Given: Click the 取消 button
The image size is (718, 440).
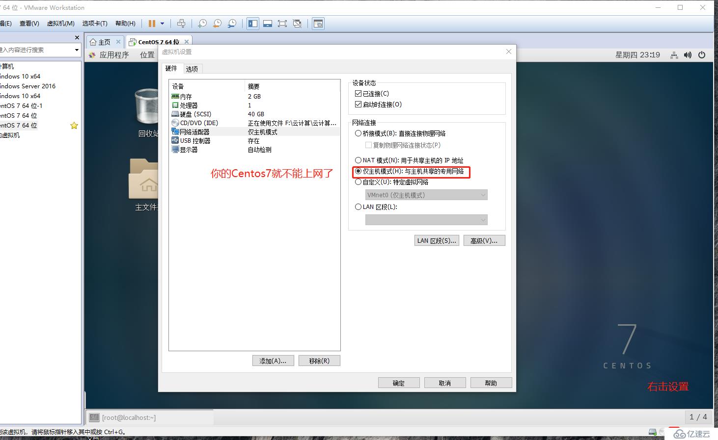Looking at the screenshot, I should pos(445,383).
